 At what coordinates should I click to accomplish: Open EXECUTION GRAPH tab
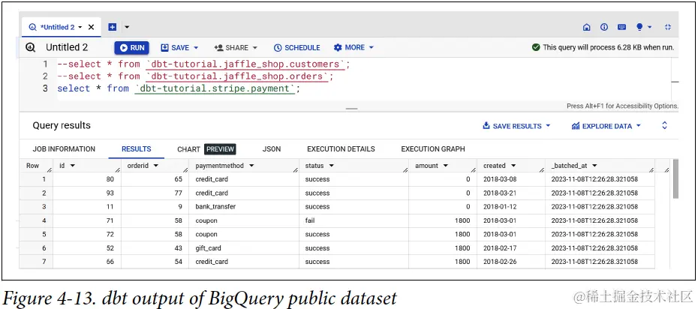tap(433, 149)
